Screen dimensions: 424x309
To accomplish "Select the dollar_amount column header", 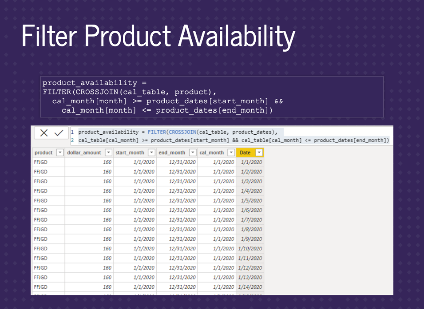I will tap(84, 153).
